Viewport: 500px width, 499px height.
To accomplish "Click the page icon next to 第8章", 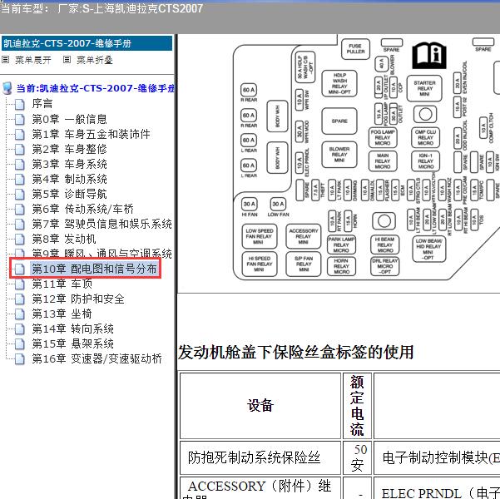I will point(20,240).
